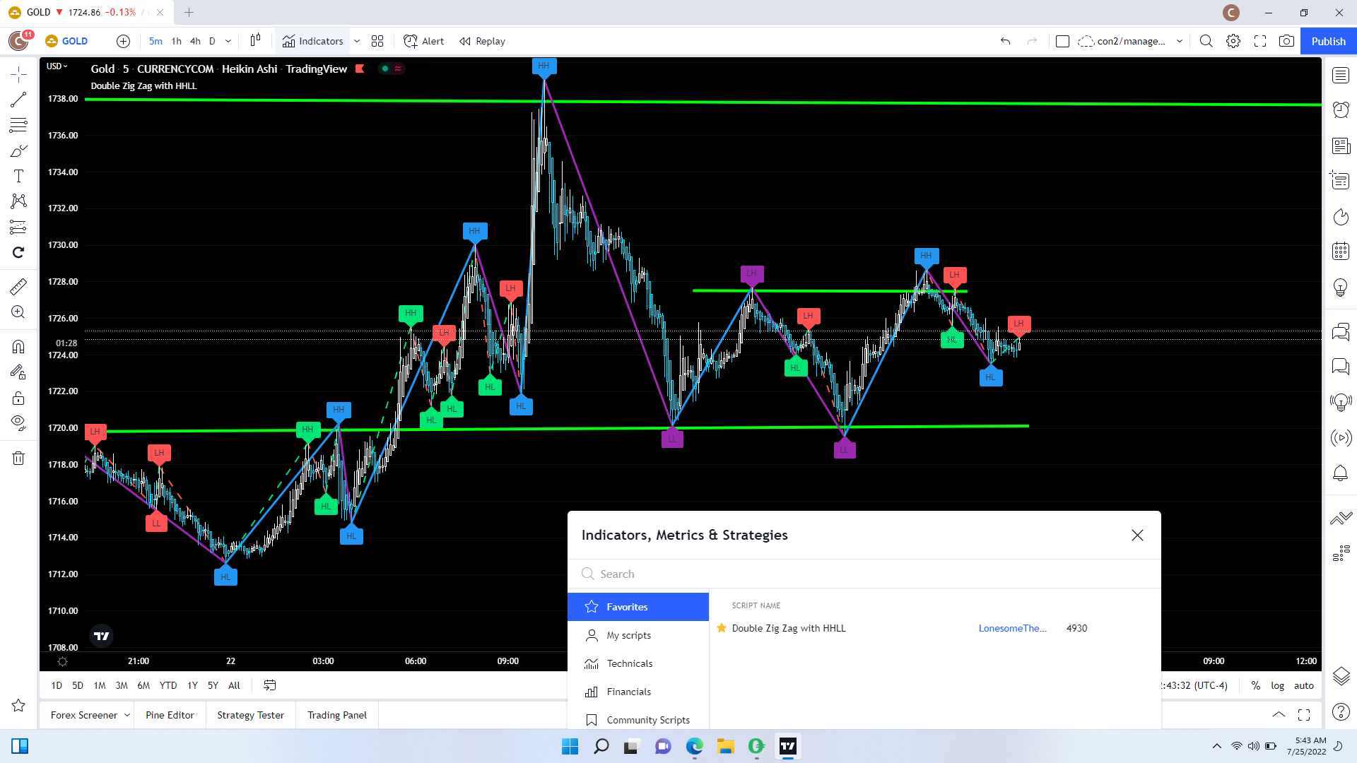Select the Text annotation tool
The height and width of the screenshot is (763, 1357).
click(18, 176)
